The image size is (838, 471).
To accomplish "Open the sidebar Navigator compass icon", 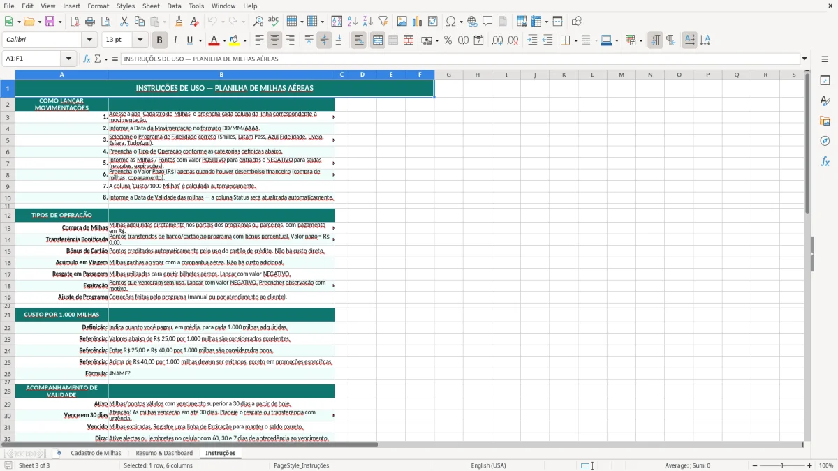I will tap(825, 141).
